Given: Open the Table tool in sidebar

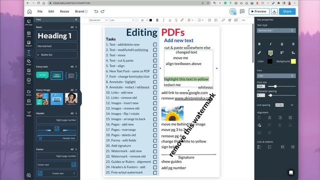Looking at the screenshot, I should click(29, 34).
